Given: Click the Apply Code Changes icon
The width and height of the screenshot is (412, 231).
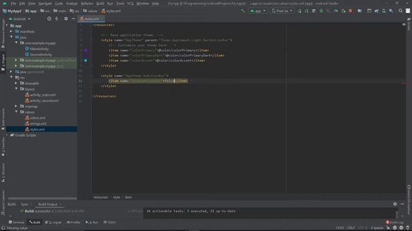Looking at the screenshot, I should pyautogui.click(x=314, y=11).
